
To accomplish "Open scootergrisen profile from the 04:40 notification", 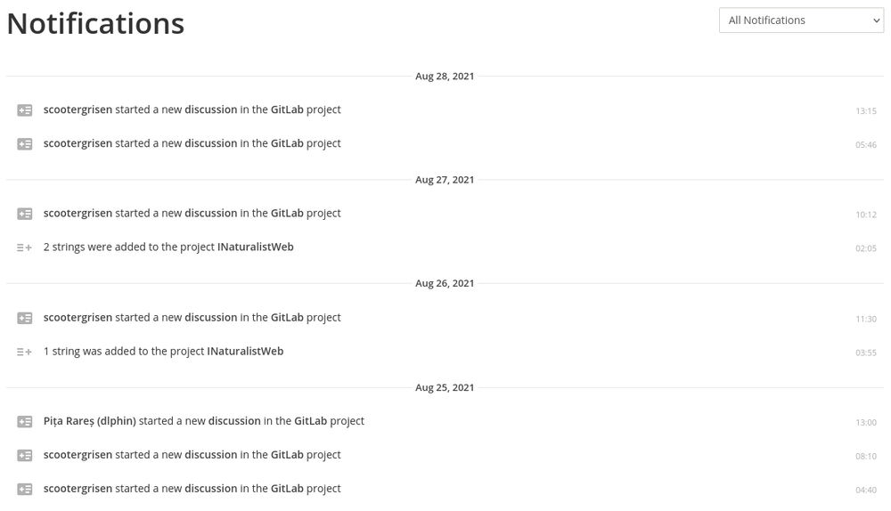I will pos(78,489).
